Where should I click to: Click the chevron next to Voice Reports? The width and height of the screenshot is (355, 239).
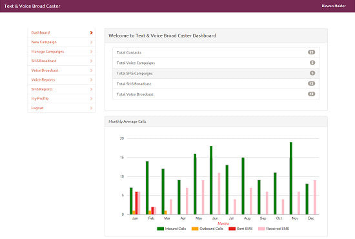91,79
